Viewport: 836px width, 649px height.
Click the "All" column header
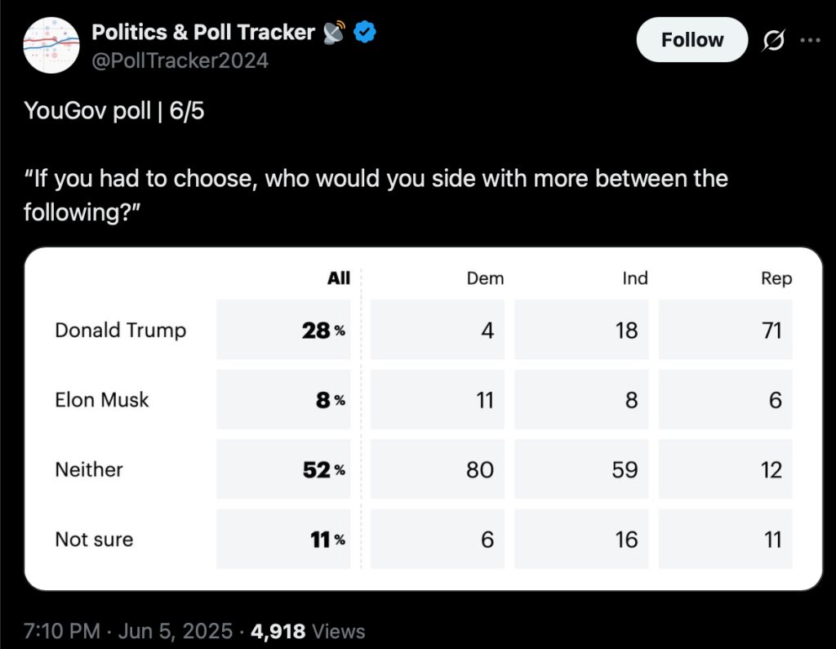click(x=339, y=278)
